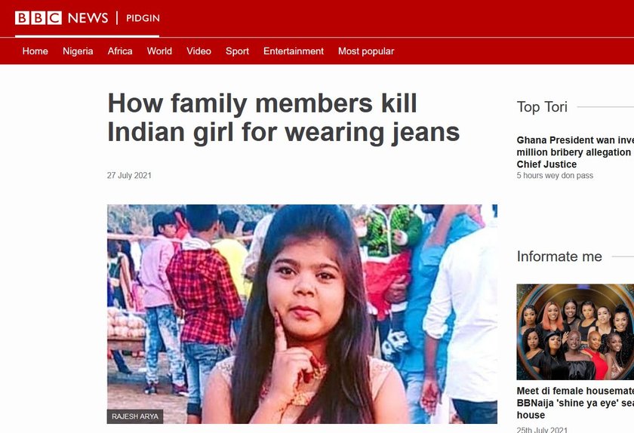Navigate to the World section
Screen dimensions: 634x433
click(159, 51)
